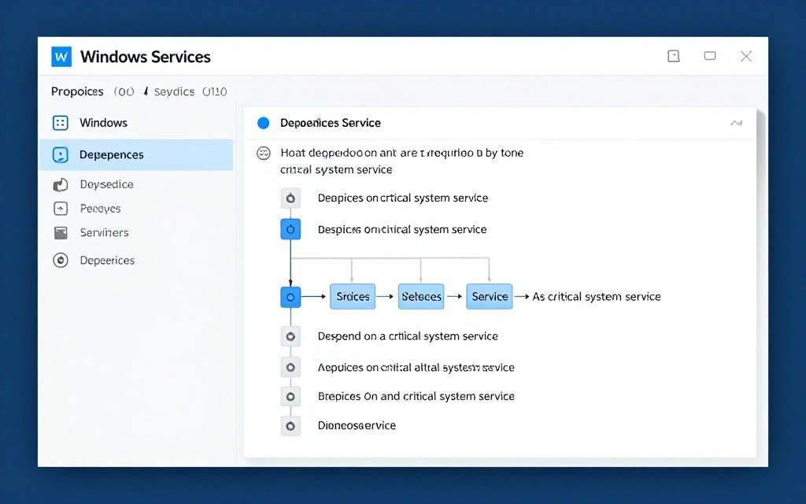The image size is (806, 504).
Task: Expand the chevron at the panel's top right
Action: point(737,123)
